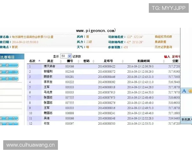Sort by 鸽主 column header

50,61
